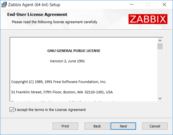Click the Zabbix installer icon in title bar
This screenshot has height=135, width=173.
4,4
